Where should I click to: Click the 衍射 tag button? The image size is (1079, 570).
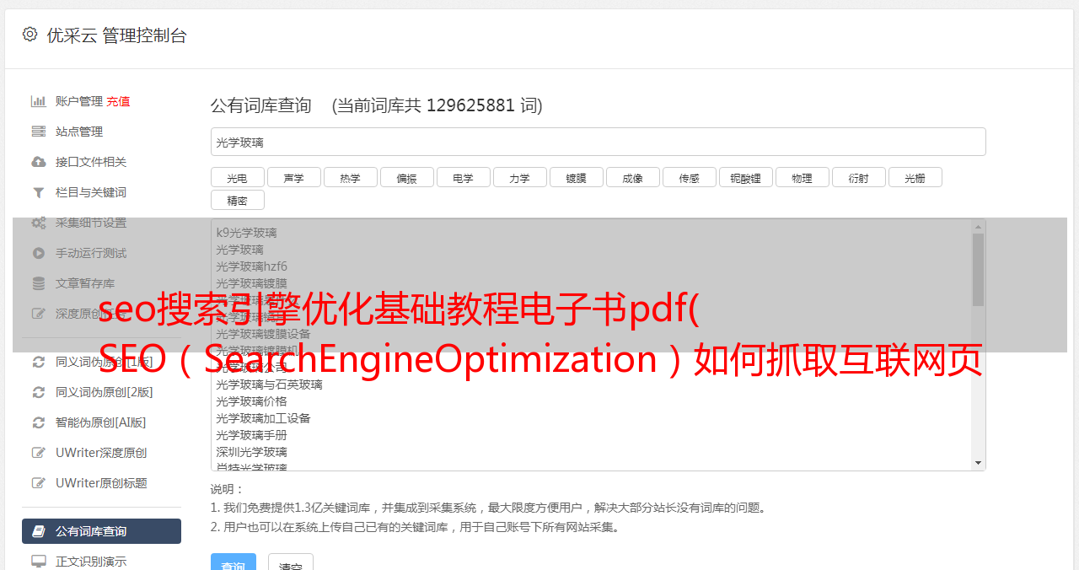(858, 177)
